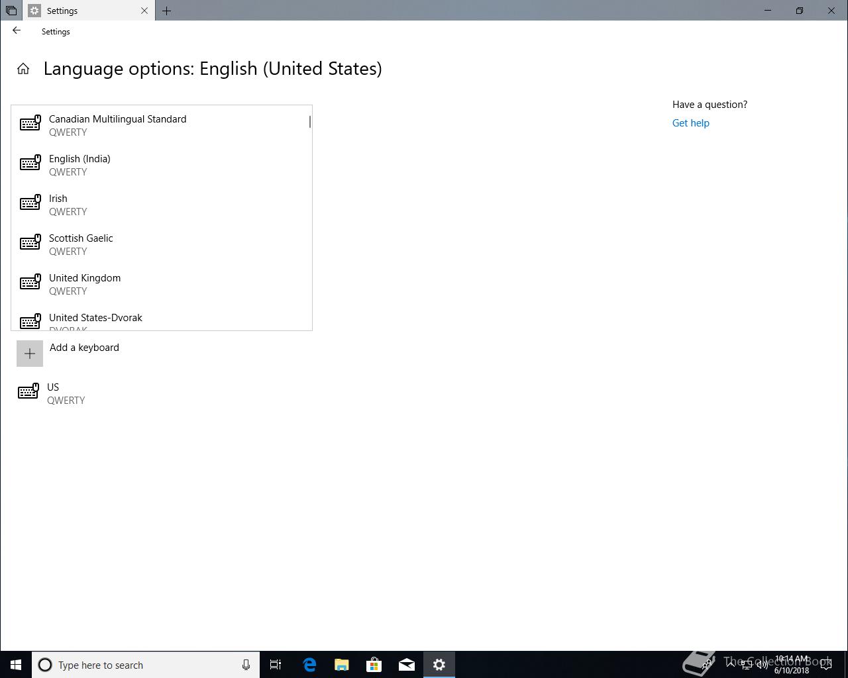Click the plus icon for Add a keyboard
Screen dimensions: 848x678
[30, 354]
